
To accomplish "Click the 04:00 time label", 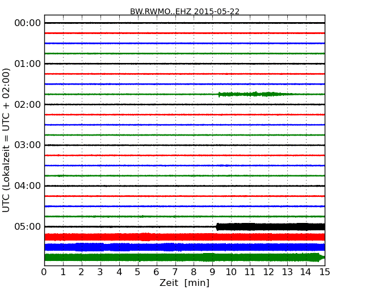I will click(28, 186).
